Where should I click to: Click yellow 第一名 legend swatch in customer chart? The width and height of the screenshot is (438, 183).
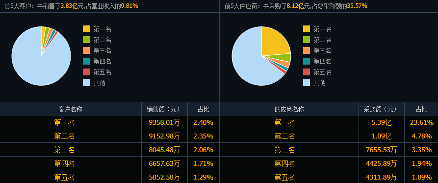(86, 29)
